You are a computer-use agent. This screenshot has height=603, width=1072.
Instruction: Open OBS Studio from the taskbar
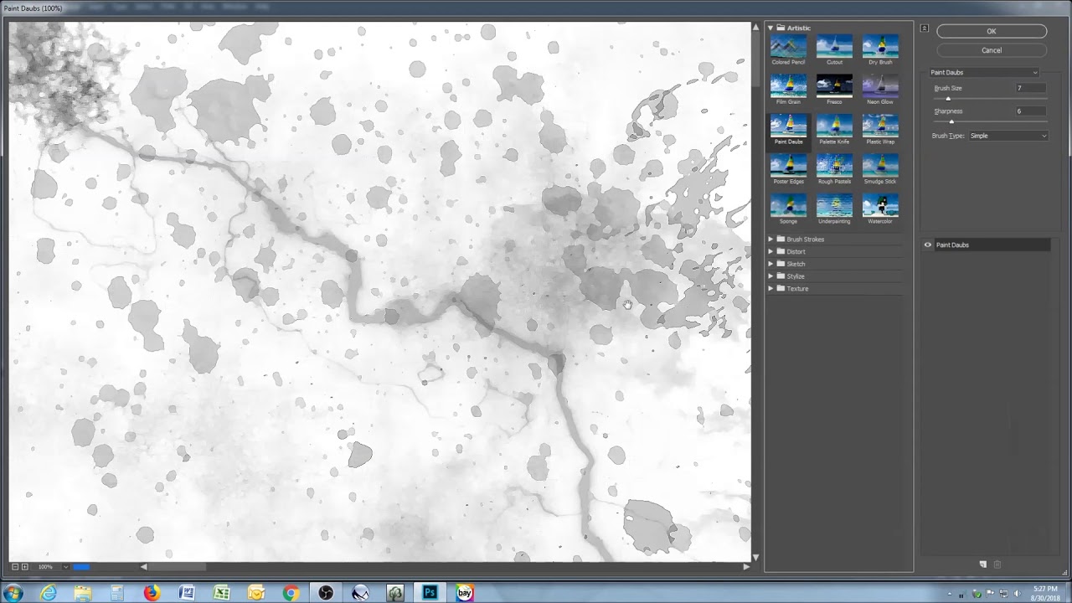[326, 593]
